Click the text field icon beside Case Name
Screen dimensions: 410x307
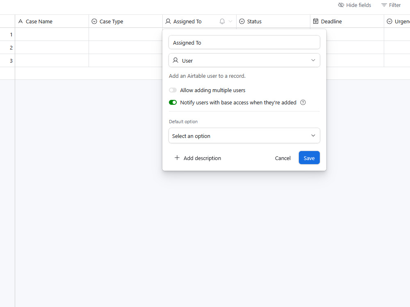20,21
